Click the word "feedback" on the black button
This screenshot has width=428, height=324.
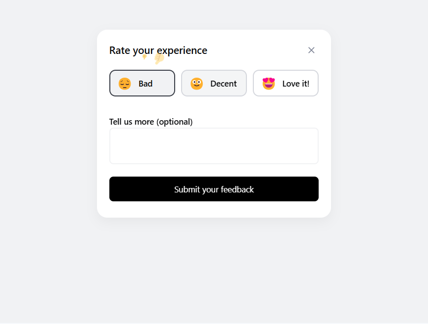pos(237,189)
